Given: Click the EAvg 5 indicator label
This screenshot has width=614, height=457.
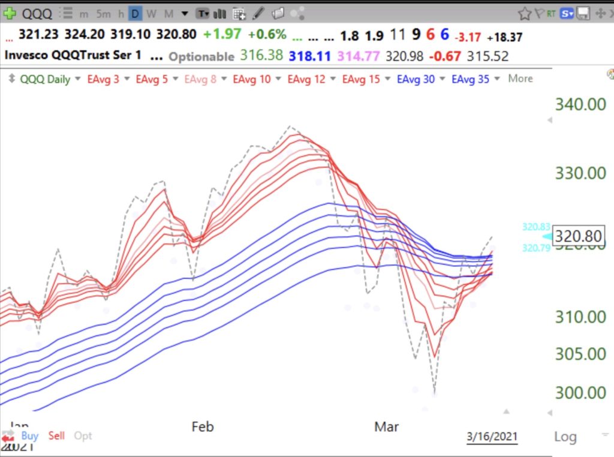Looking at the screenshot, I should click(x=152, y=79).
